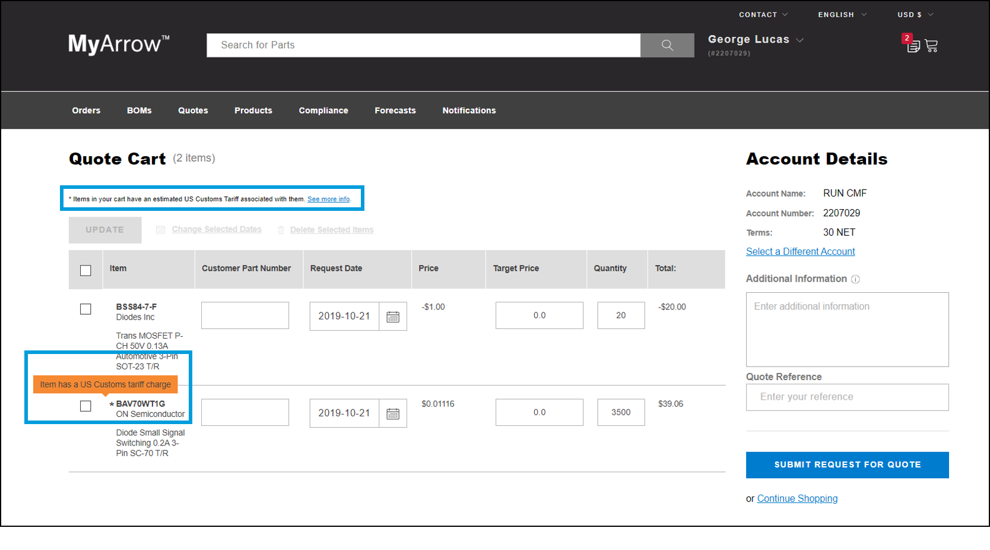Click the Additional Information info icon
Screen dimensions: 990x550
(x=855, y=279)
